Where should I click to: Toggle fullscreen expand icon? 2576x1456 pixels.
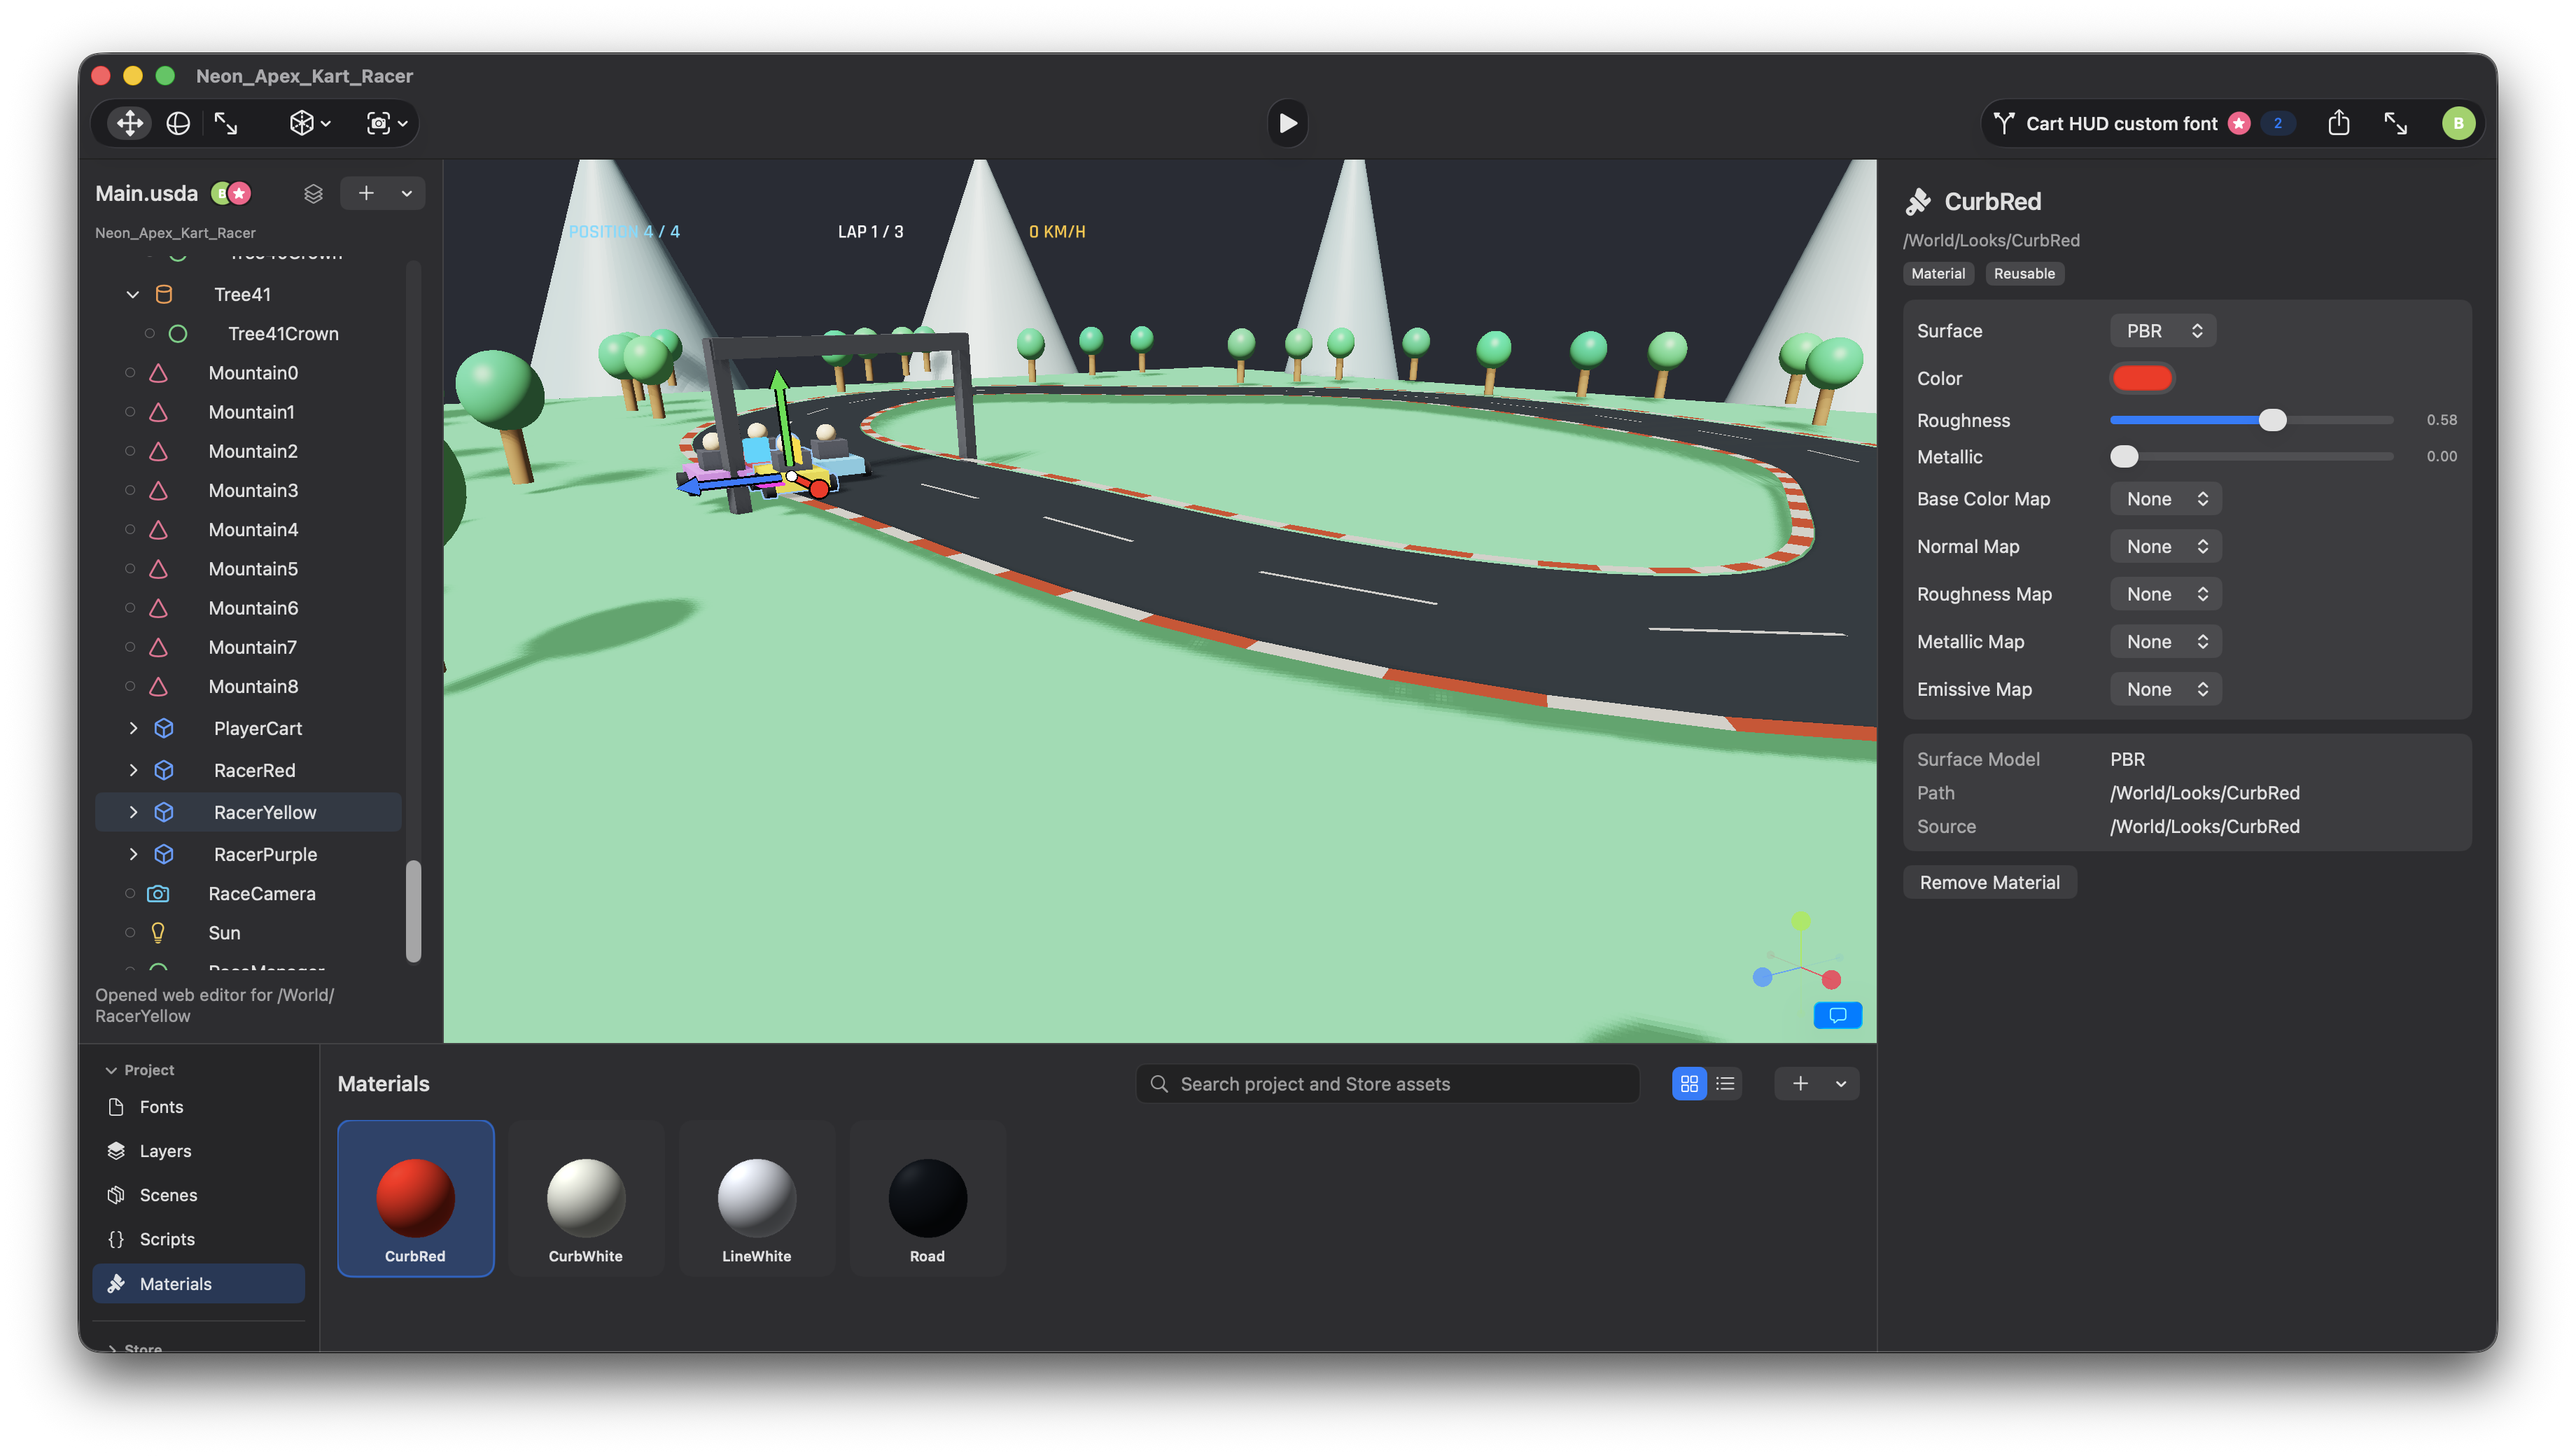pyautogui.click(x=2395, y=123)
